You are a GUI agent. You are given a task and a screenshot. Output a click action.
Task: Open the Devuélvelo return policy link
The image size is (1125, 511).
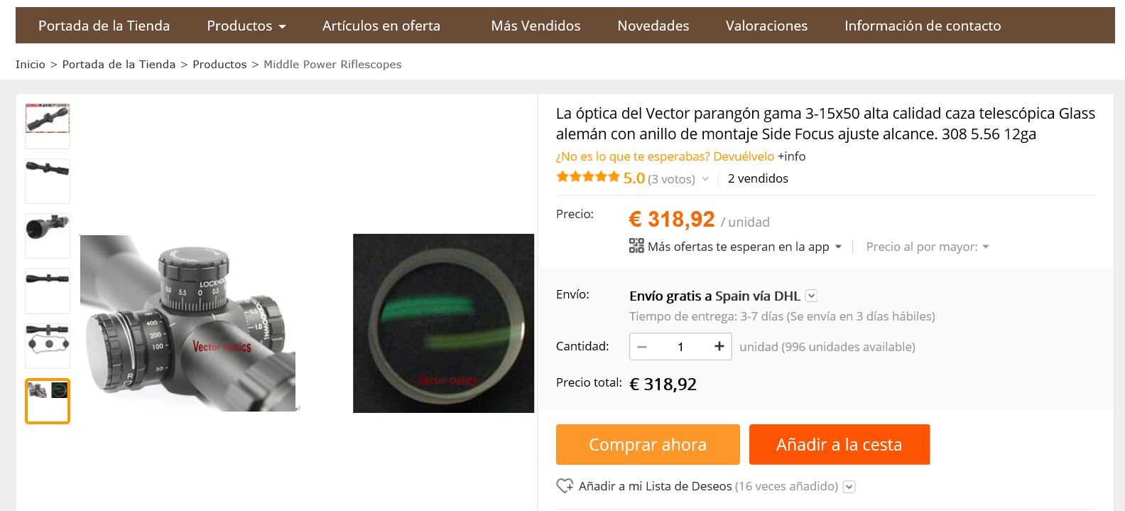pyautogui.click(x=744, y=156)
